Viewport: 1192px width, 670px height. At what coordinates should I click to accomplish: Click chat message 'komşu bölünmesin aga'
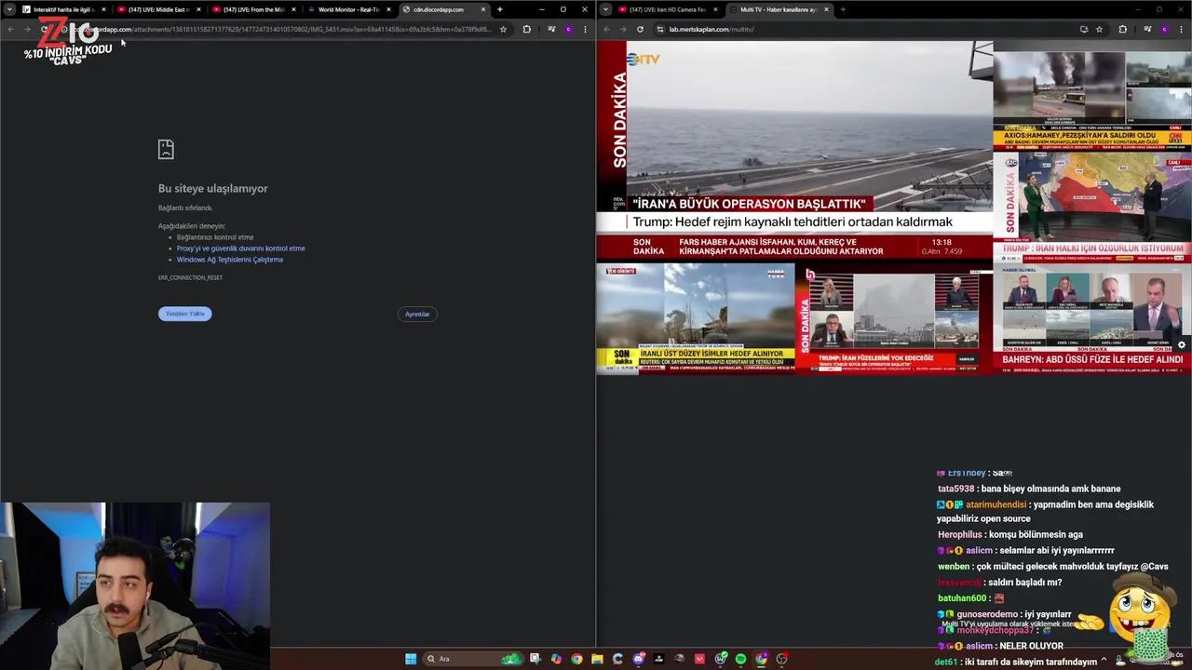(1036, 535)
